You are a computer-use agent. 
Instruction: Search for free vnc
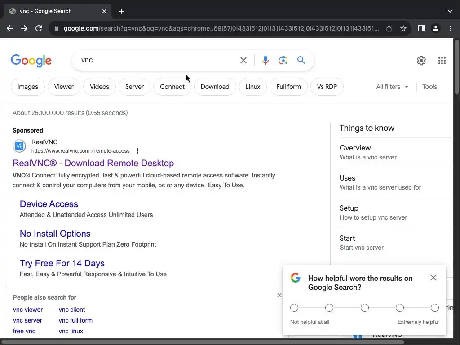coord(24,331)
